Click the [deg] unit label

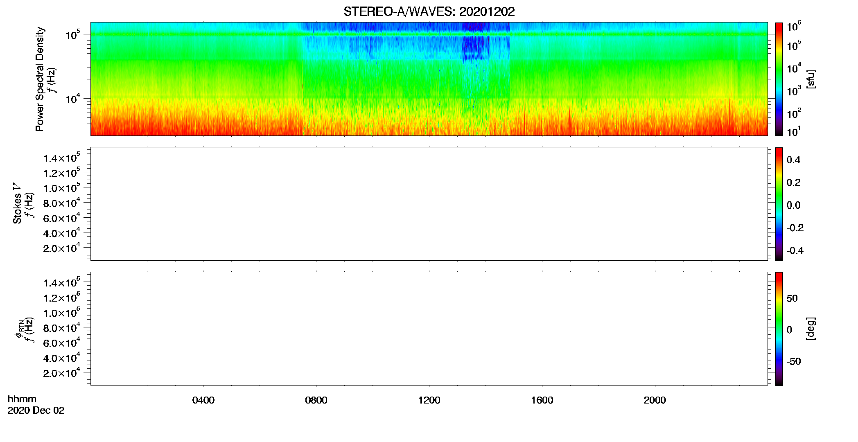[811, 329]
